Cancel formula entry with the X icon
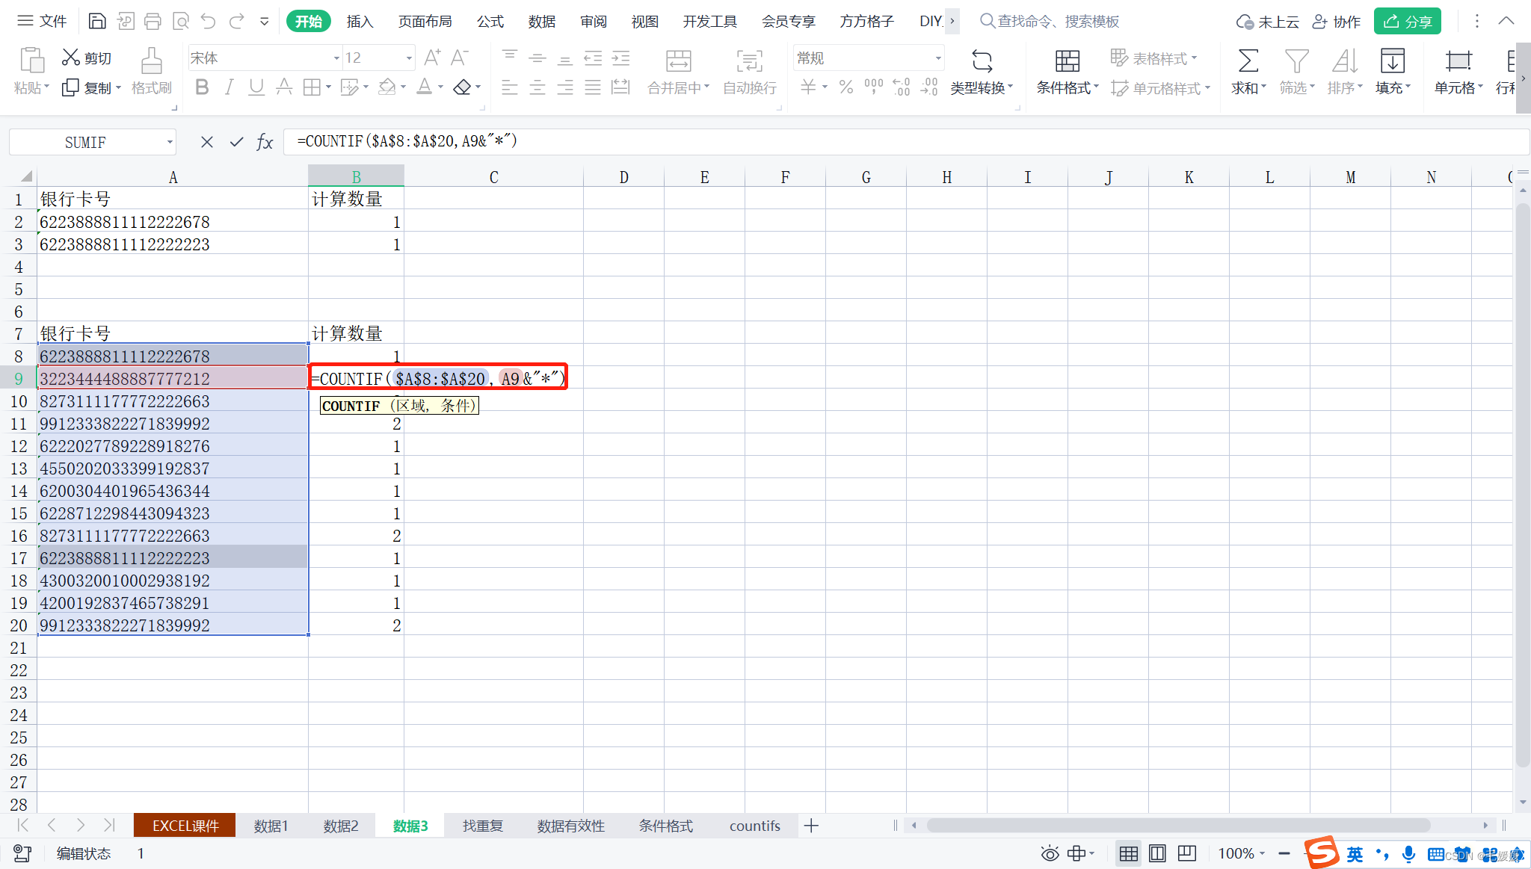The height and width of the screenshot is (869, 1531). tap(207, 142)
